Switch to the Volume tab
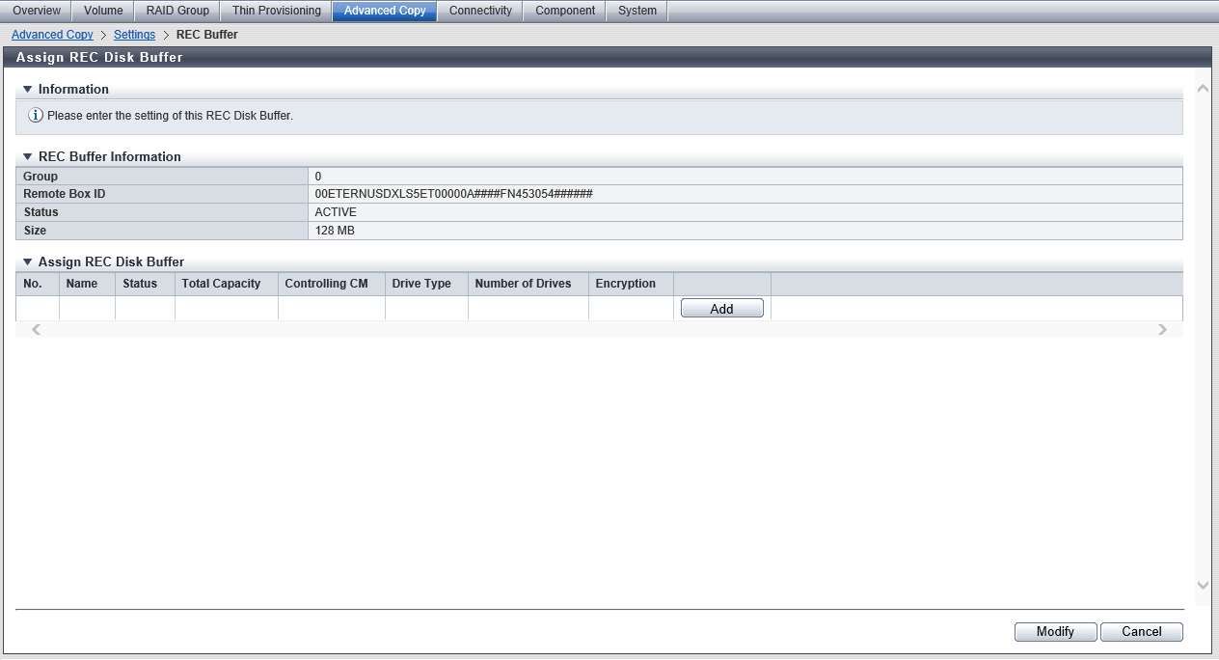This screenshot has height=660, width=1219. coord(102,11)
